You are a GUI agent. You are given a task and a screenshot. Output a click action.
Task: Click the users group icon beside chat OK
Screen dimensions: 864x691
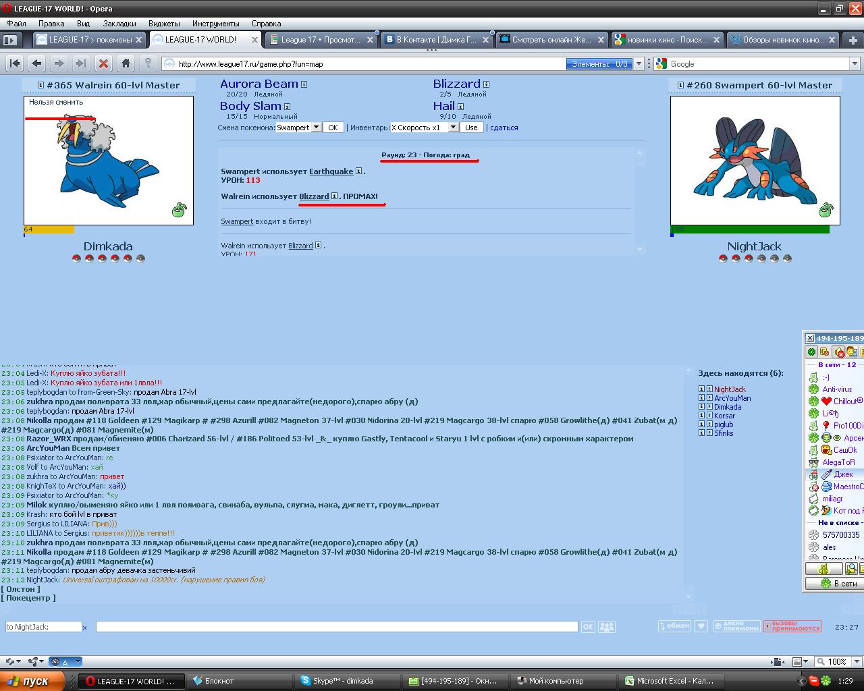pos(607,627)
